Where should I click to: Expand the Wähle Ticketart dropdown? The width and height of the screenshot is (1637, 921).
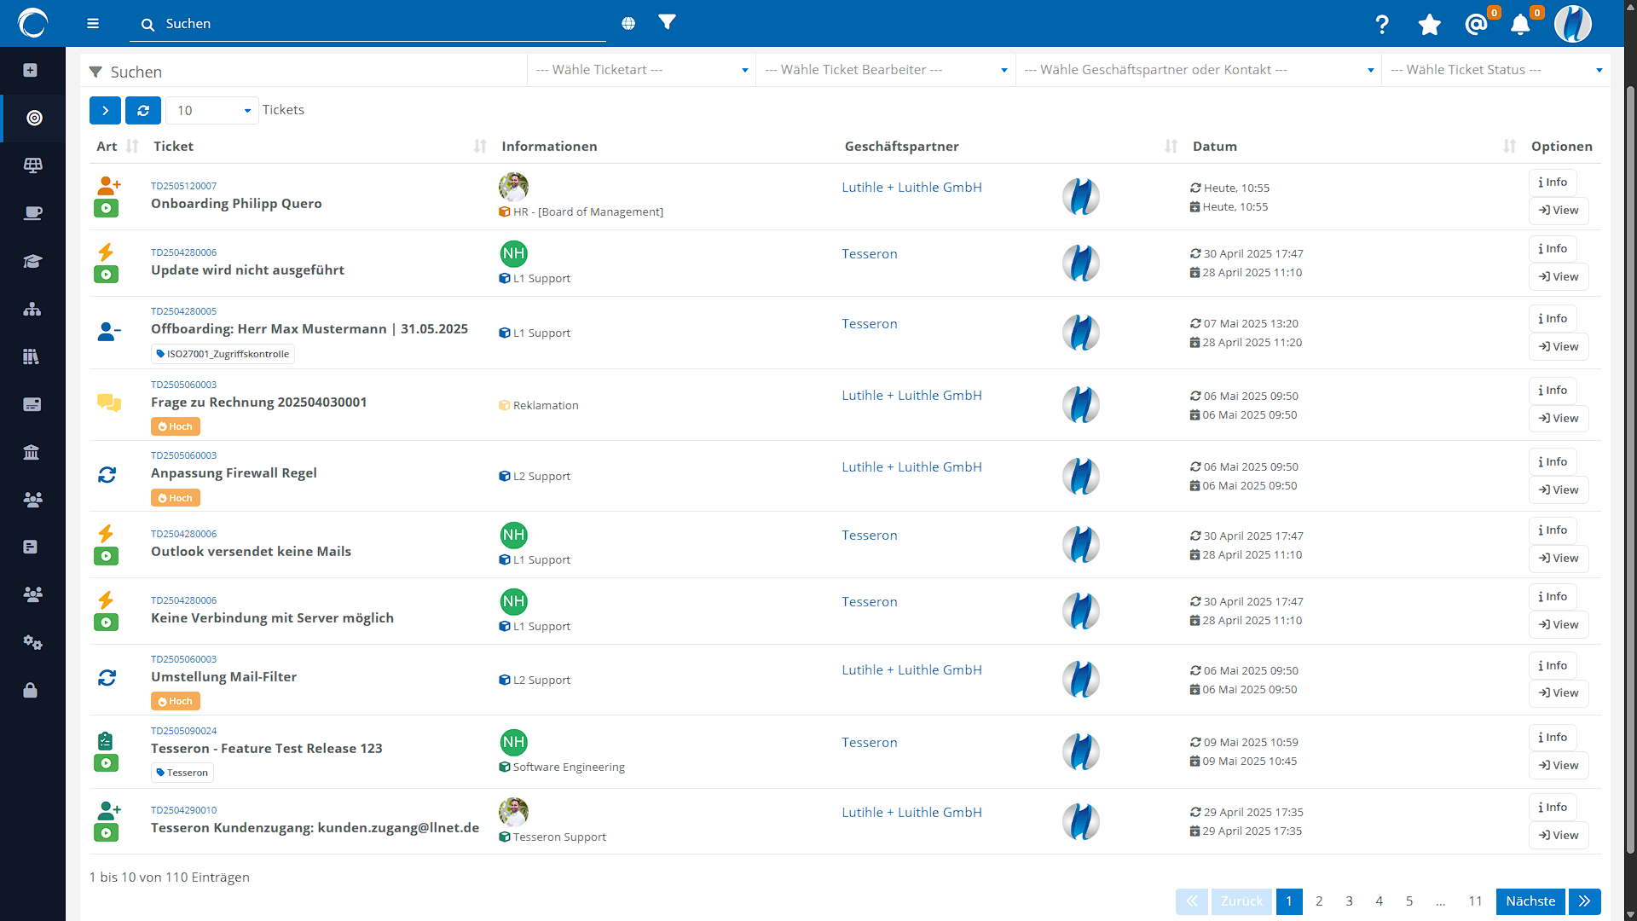click(641, 70)
